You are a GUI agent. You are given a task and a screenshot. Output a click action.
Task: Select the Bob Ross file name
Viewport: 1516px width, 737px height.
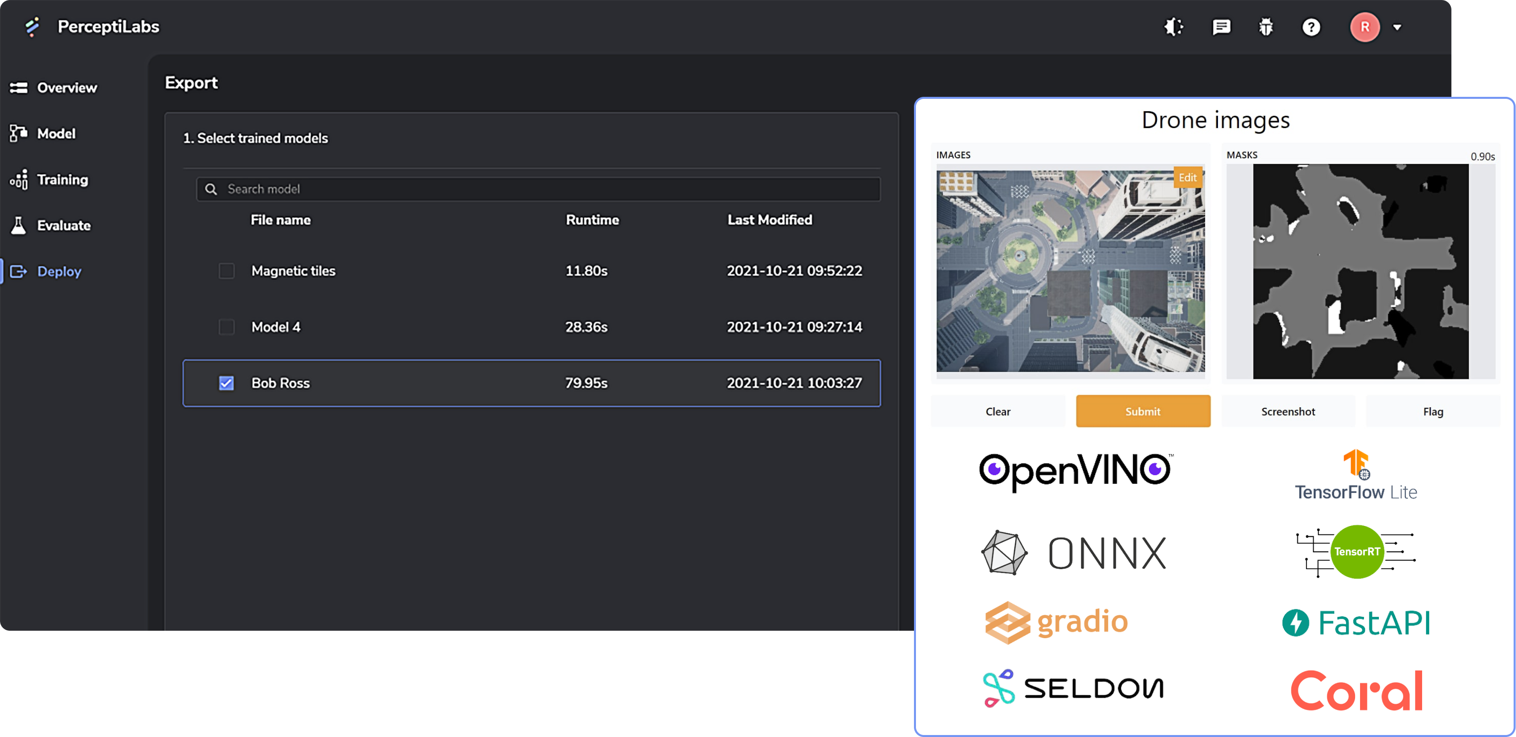[280, 383]
